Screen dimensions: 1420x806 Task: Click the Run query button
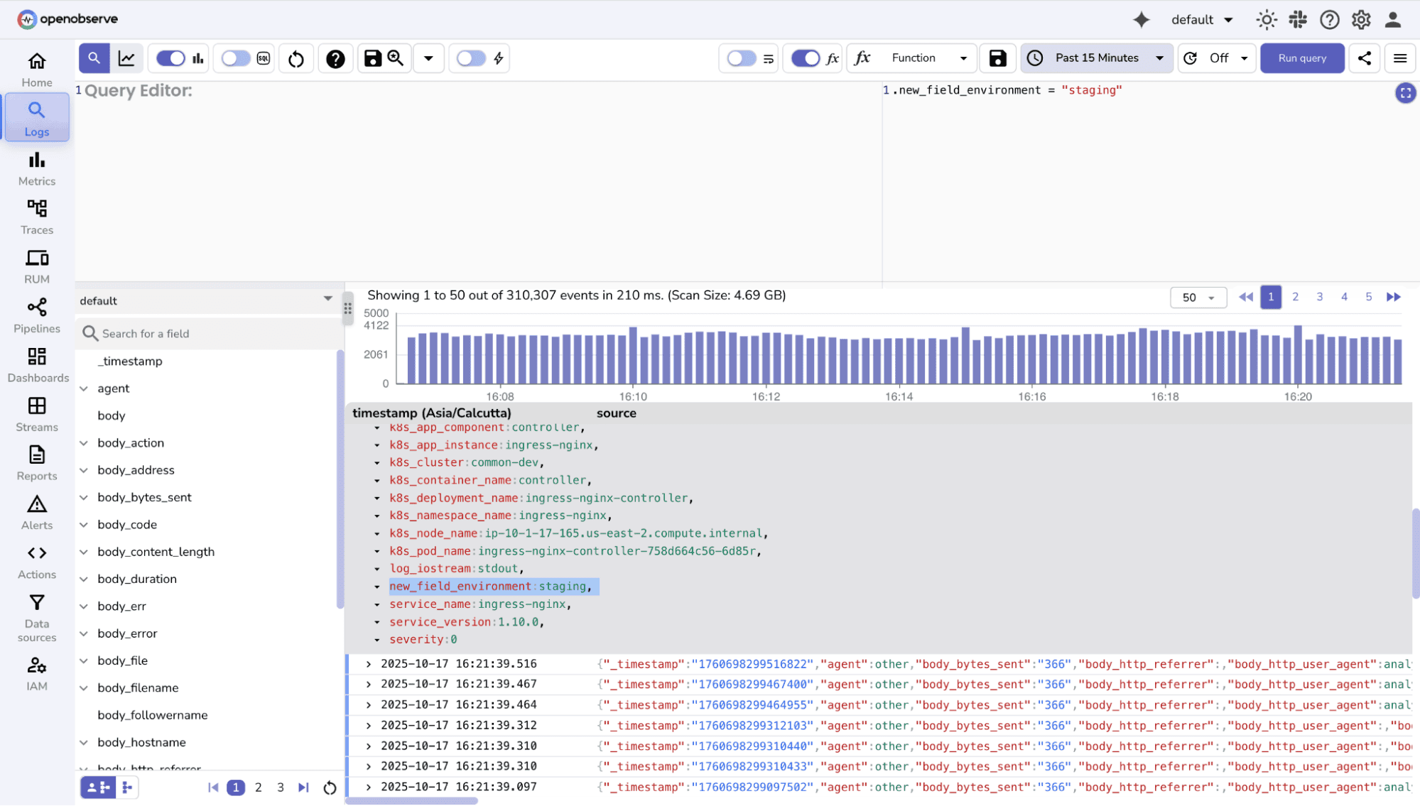[1301, 58]
